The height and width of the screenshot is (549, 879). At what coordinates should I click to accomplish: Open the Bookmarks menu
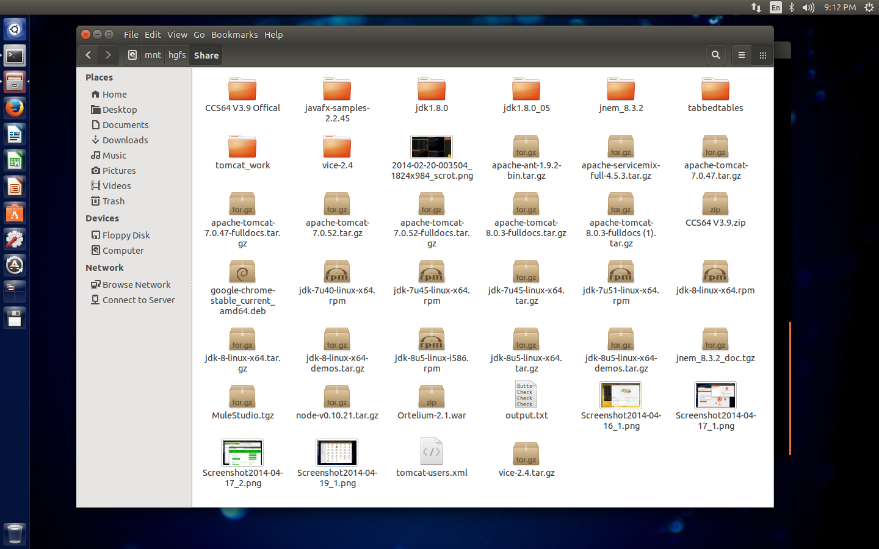pos(234,35)
